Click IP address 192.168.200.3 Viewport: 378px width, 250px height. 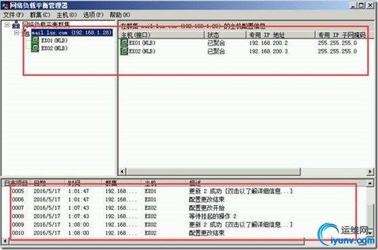[268, 51]
